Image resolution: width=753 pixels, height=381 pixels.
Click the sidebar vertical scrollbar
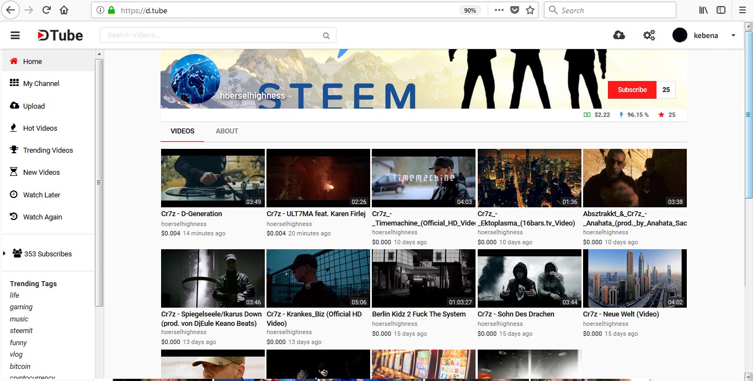tap(99, 182)
